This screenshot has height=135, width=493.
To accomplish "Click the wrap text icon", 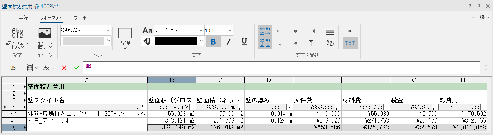I will point(330,43).
